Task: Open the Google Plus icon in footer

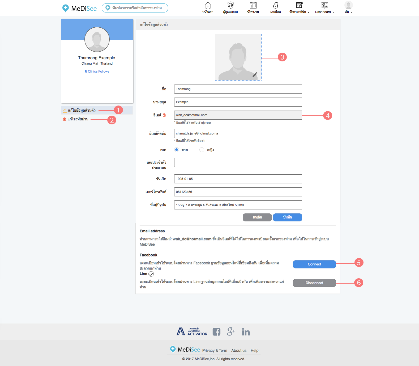Action: pos(231,331)
